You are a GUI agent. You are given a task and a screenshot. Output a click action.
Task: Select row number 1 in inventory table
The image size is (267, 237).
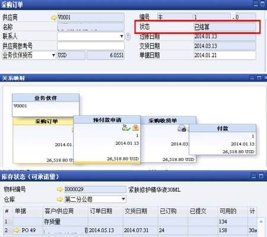[8, 222]
